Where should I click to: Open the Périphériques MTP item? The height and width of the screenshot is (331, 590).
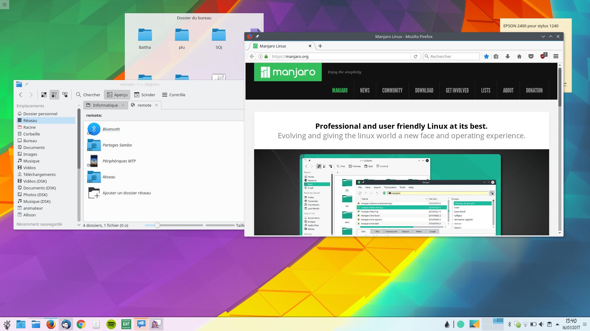[112, 161]
